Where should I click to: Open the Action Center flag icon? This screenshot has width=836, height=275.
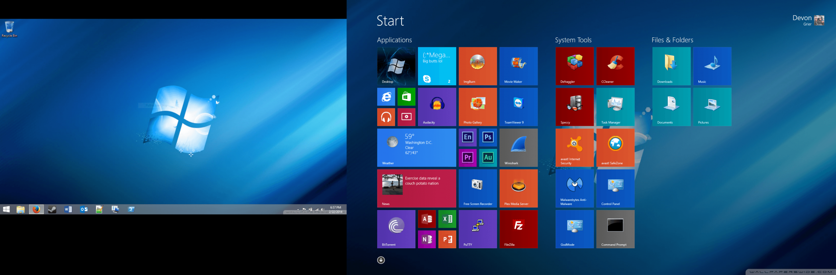tap(304, 209)
